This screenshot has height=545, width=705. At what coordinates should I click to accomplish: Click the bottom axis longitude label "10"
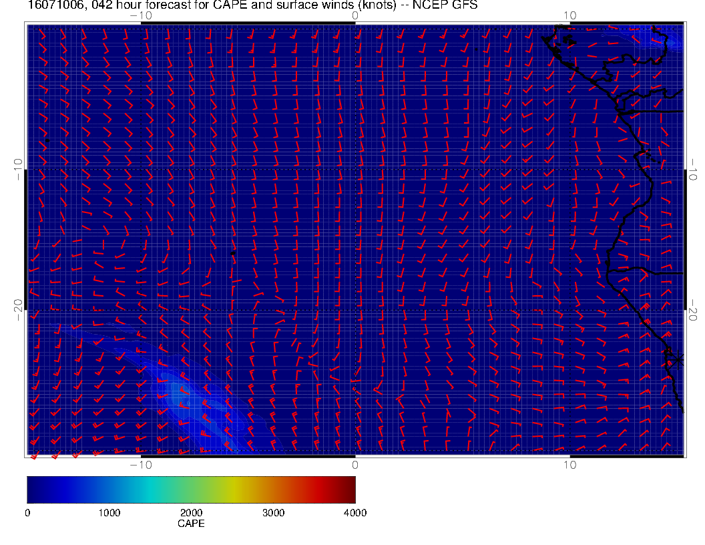click(x=569, y=465)
